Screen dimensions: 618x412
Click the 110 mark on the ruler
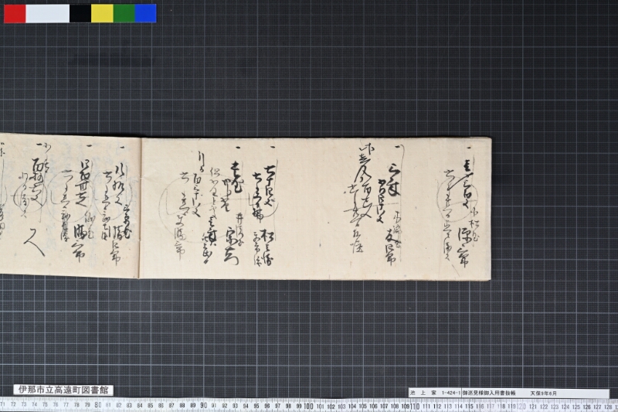pyautogui.click(x=415, y=406)
